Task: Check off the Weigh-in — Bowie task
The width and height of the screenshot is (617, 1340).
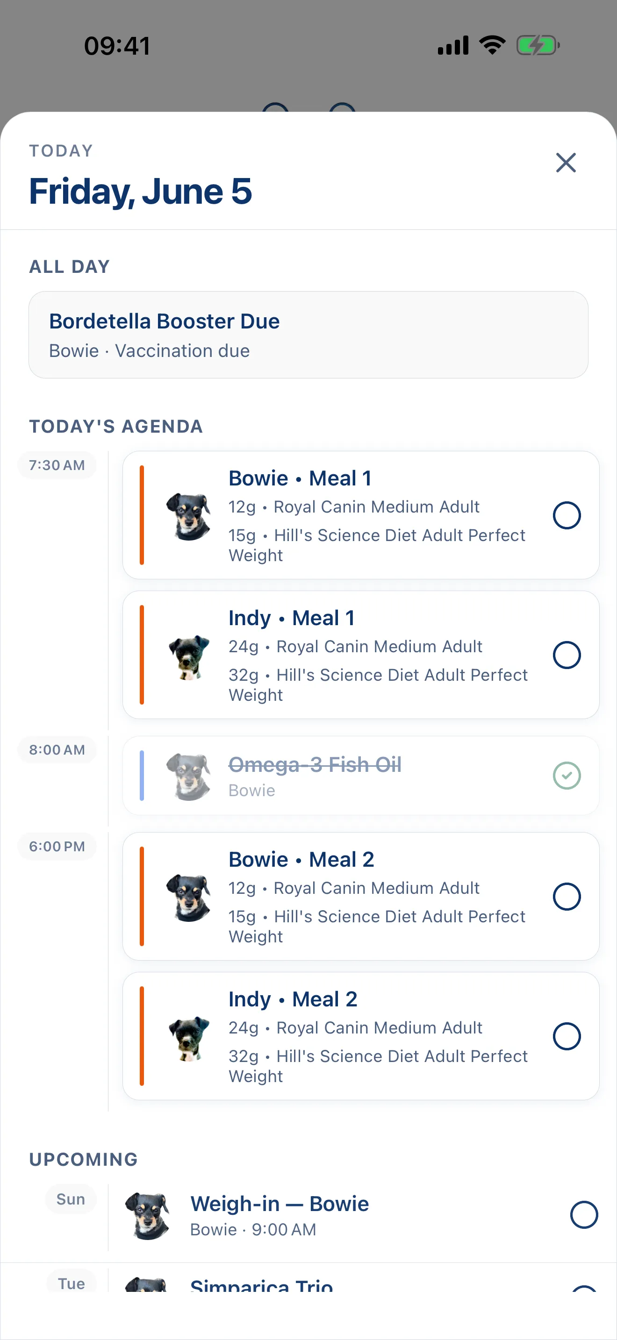Action: click(584, 1215)
